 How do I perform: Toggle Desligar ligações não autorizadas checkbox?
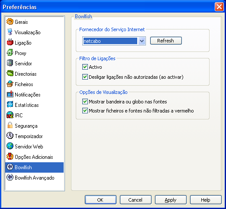click(85, 77)
